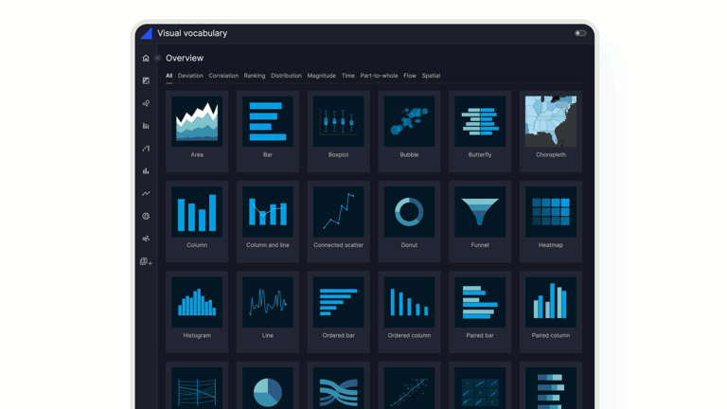Open the Ranking tab
Image resolution: width=727 pixels, height=409 pixels.
coord(255,76)
